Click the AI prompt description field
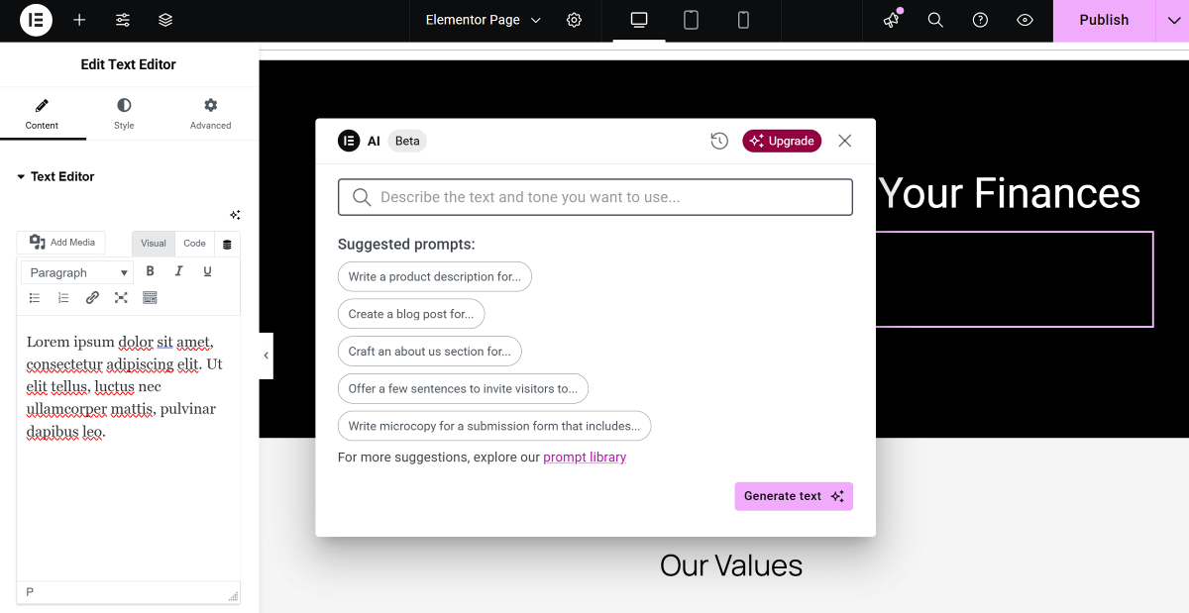The width and height of the screenshot is (1189, 613). 594,197
